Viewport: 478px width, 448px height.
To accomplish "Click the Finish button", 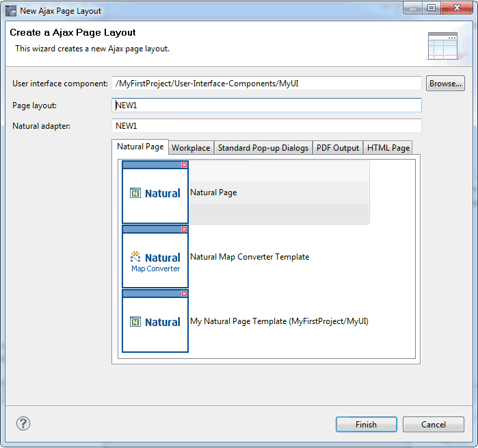I will 366,424.
